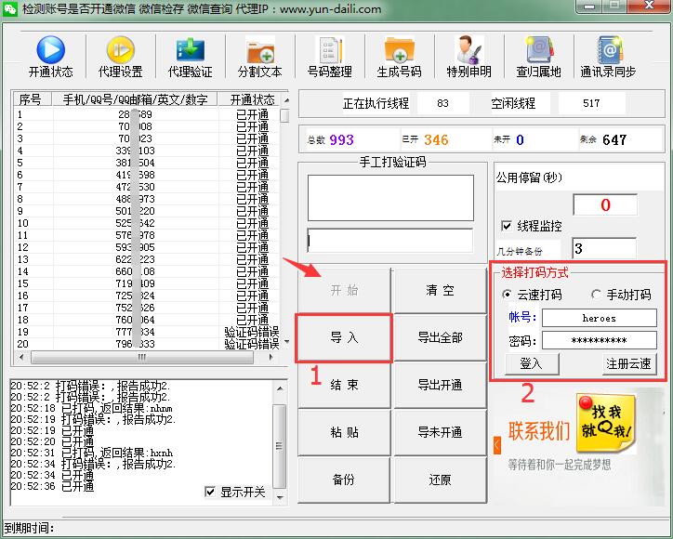Viewport: 673px width, 539px height.
Task: Click the 空闲线程 value 517
Action: [x=591, y=103]
